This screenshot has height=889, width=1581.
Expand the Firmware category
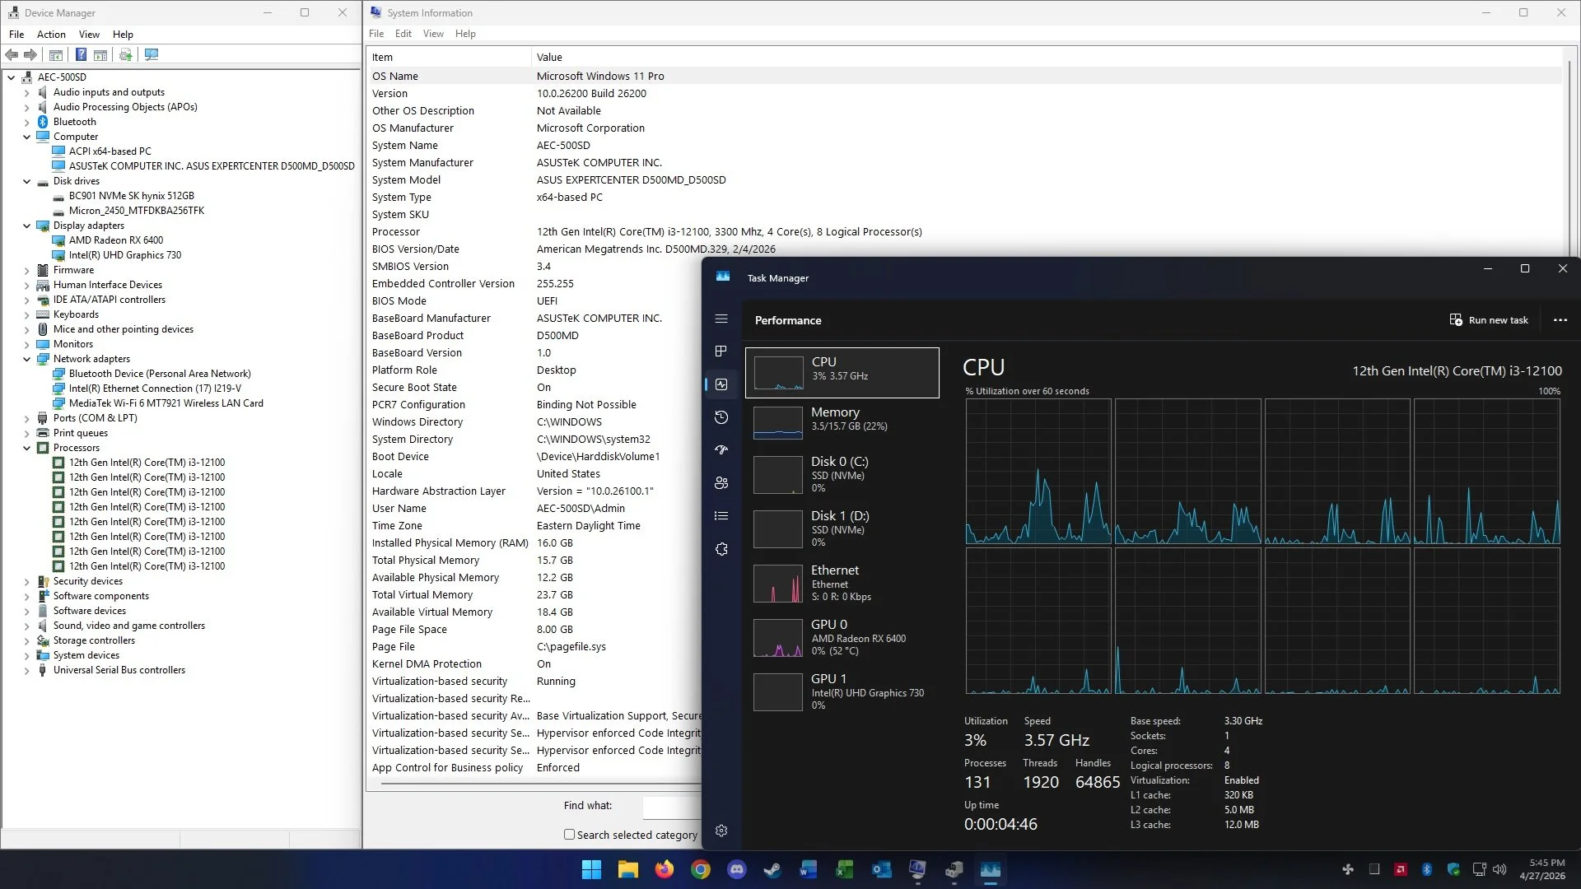point(26,270)
